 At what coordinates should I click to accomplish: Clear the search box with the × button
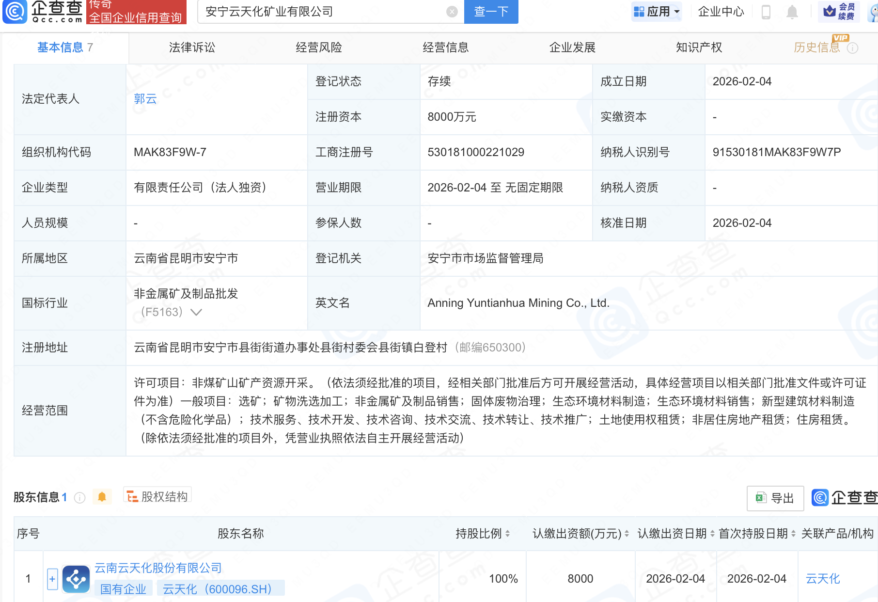point(451,12)
